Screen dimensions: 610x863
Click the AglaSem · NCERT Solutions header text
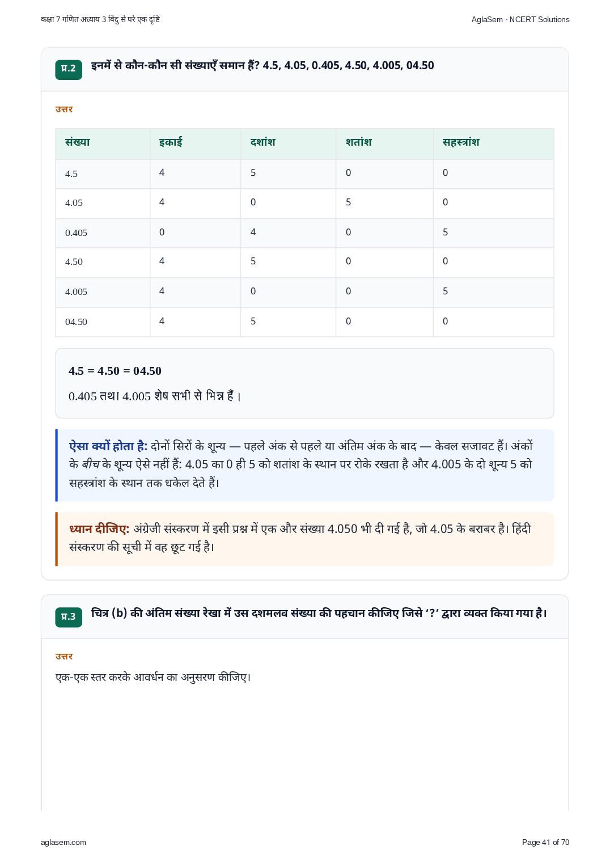[520, 19]
